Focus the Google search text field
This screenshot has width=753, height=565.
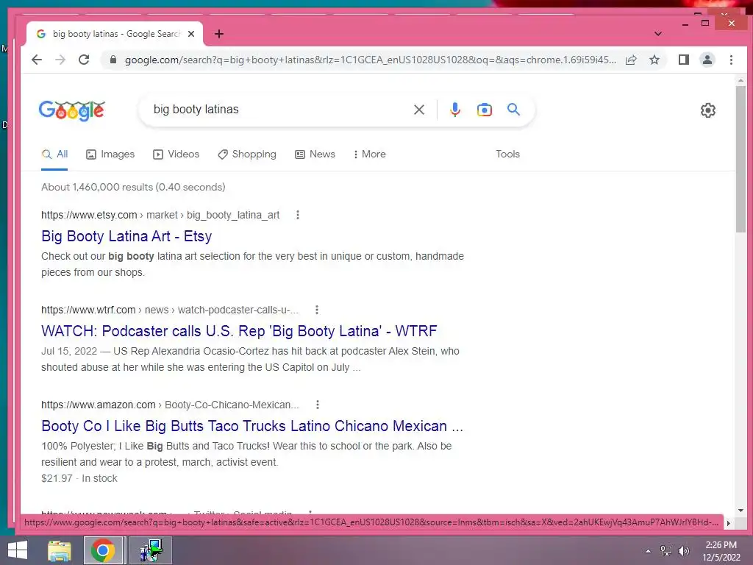[x=279, y=110]
